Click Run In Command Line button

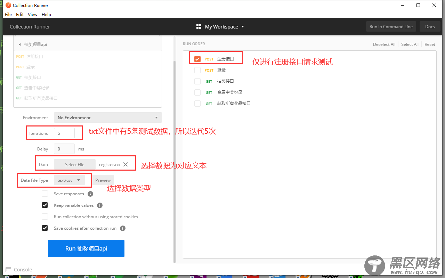coord(391,27)
